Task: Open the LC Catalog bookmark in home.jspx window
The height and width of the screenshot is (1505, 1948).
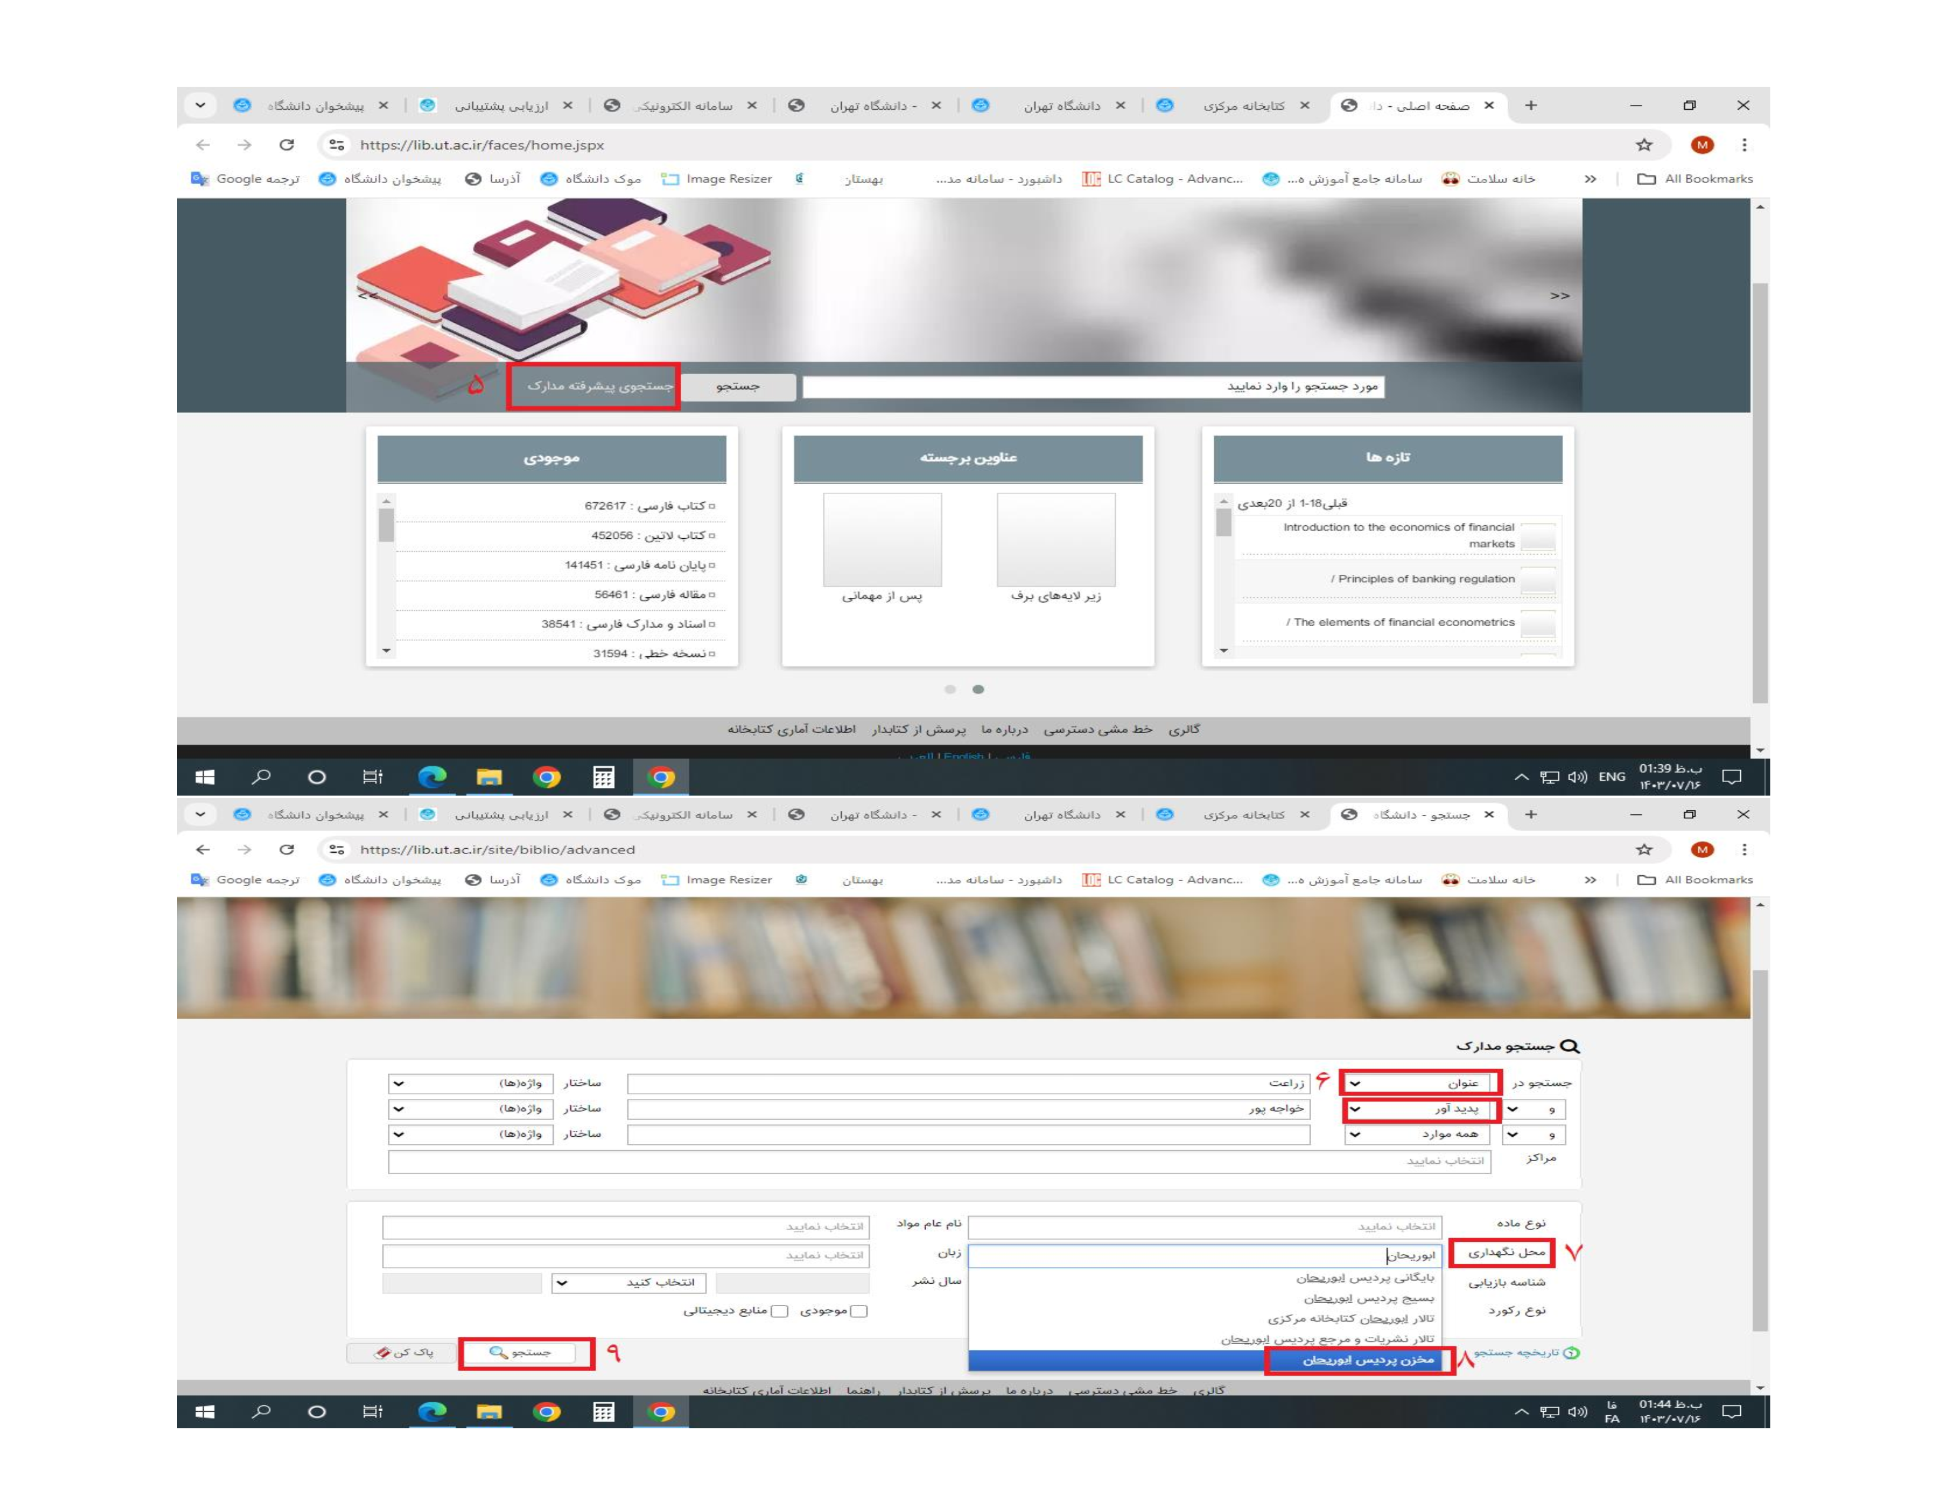Action: pyautogui.click(x=1162, y=178)
